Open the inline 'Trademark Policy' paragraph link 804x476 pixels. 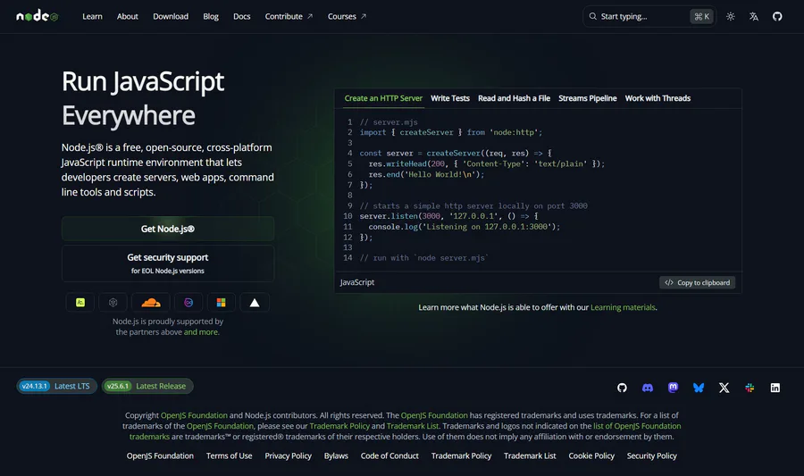(339, 426)
